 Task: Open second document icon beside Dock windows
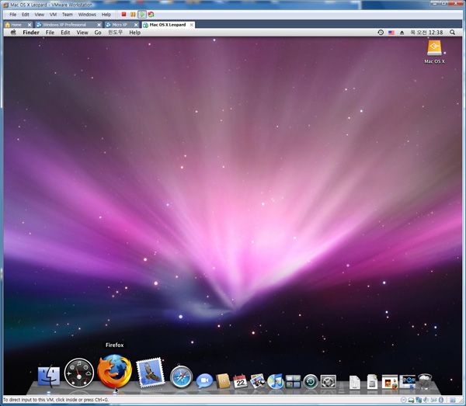(x=372, y=382)
